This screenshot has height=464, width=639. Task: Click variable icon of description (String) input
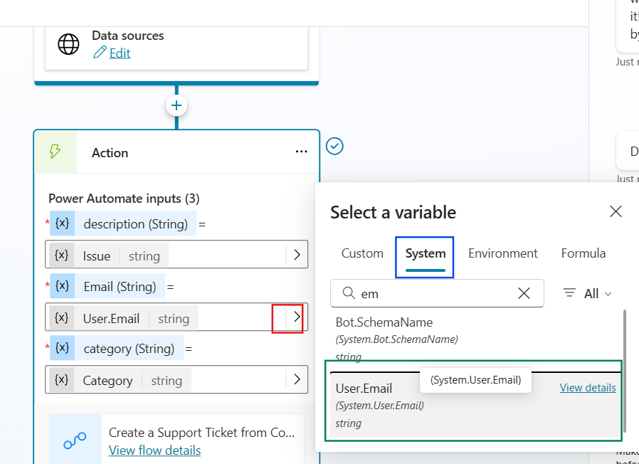(x=63, y=223)
